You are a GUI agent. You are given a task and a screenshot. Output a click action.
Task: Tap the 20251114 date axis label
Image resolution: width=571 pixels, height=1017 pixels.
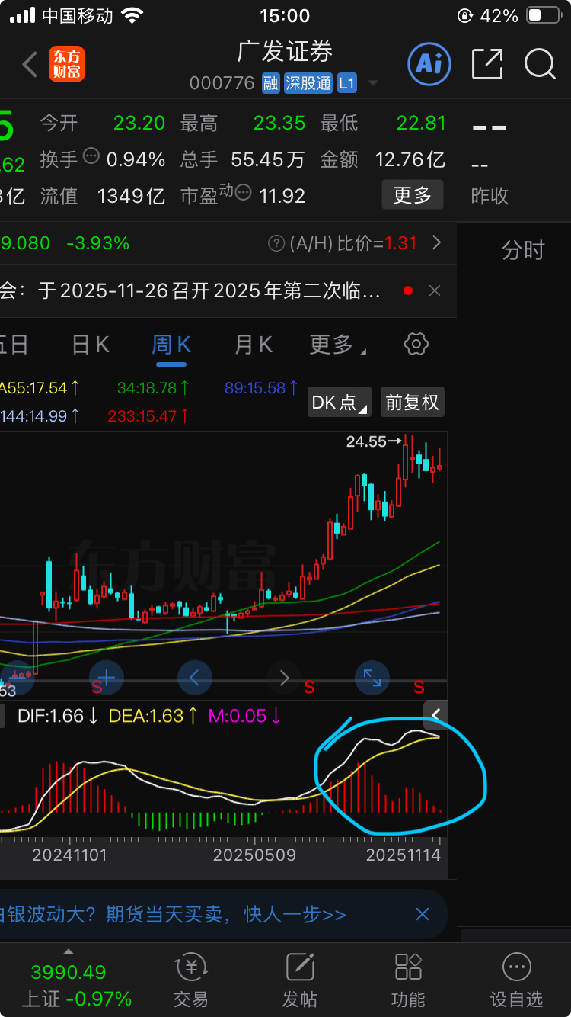(404, 855)
